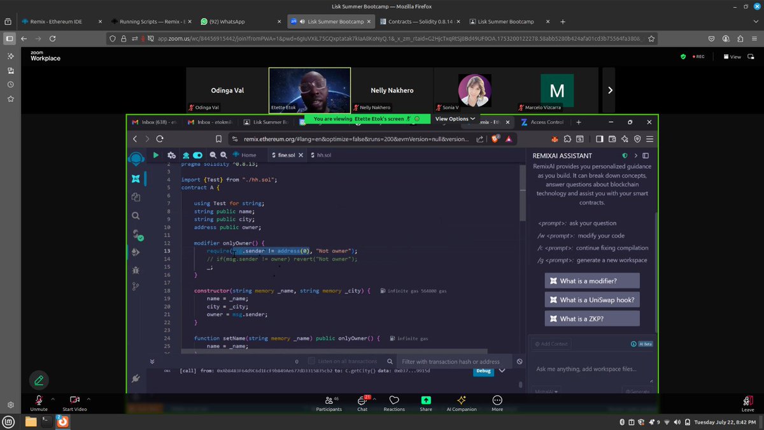Click the Add Context button in RemixAI
The height and width of the screenshot is (430, 764).
pos(551,344)
